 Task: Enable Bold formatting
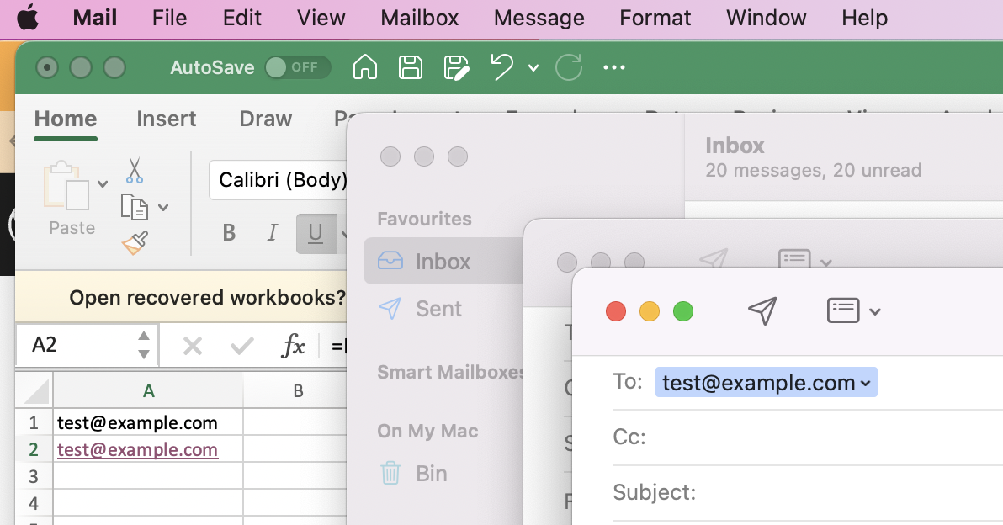pyautogui.click(x=228, y=233)
